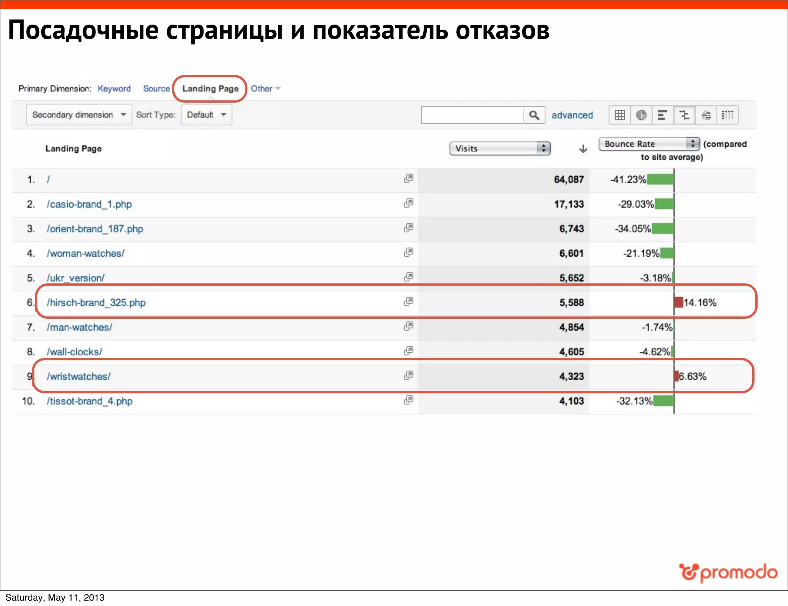This screenshot has width=788, height=606.
Task: Open ukr_version external link icon
Action: [x=408, y=277]
